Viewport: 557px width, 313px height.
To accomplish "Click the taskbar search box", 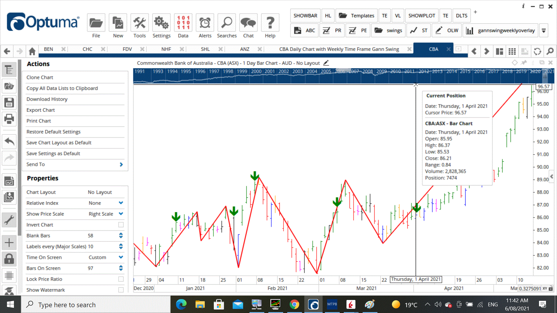I will pyautogui.click(x=96, y=305).
